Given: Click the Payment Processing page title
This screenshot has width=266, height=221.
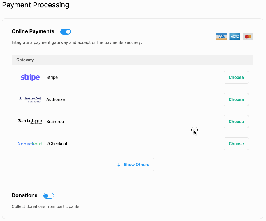Looking at the screenshot, I should (36, 5).
